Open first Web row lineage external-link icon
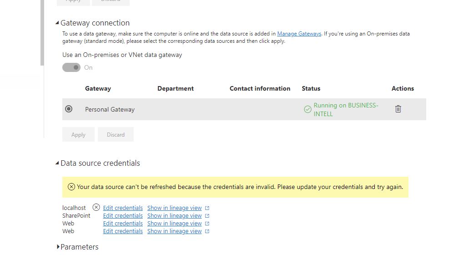 tap(207, 224)
